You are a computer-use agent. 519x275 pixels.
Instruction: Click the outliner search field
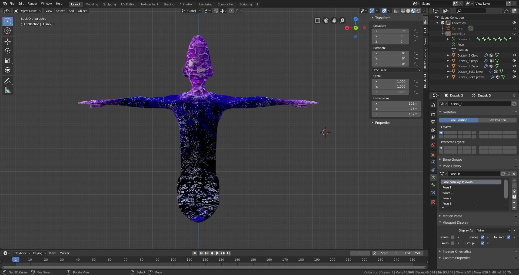(471, 11)
